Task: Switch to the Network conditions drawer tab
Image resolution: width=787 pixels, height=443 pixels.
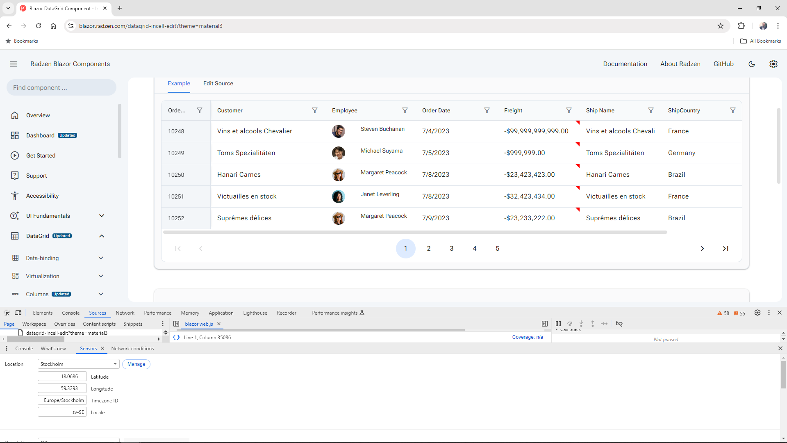Action: (x=132, y=349)
